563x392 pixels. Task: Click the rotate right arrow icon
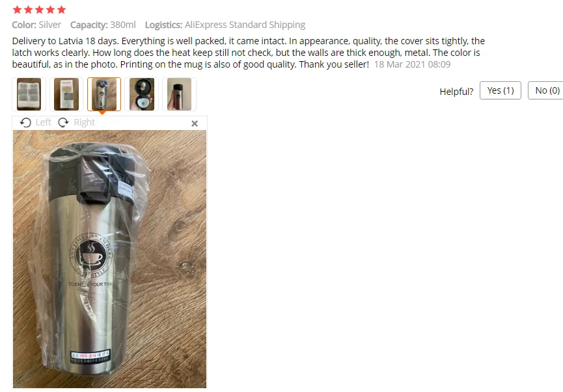[64, 123]
